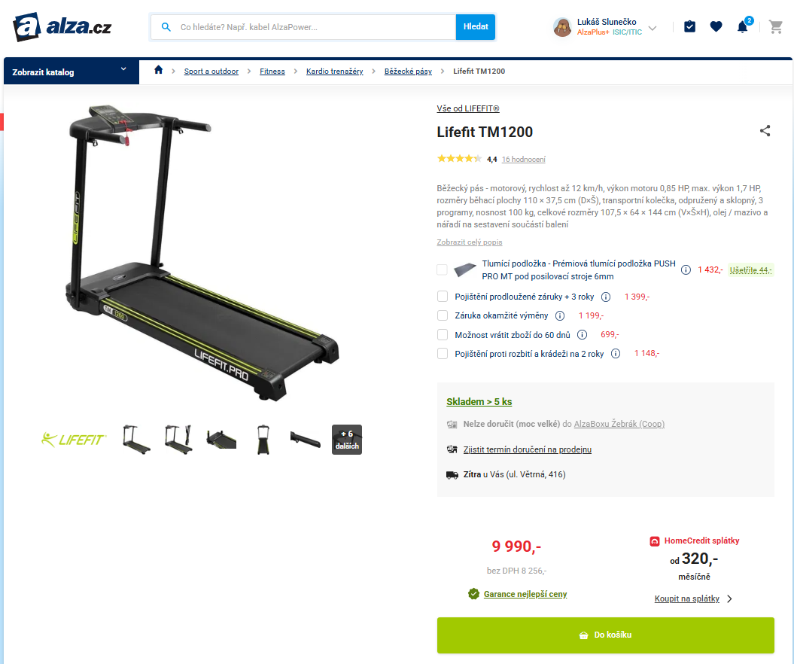The height and width of the screenshot is (664, 794).
Task: Go to home via breadcrumb house icon
Action: click(159, 70)
